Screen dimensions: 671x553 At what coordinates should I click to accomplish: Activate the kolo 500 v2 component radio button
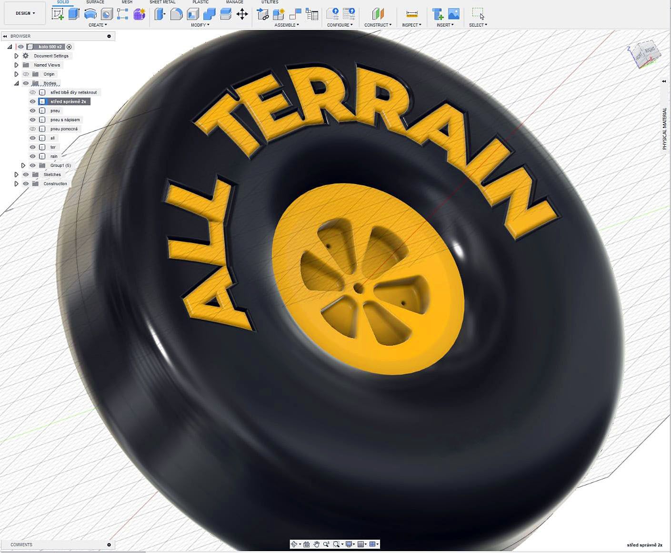[69, 47]
